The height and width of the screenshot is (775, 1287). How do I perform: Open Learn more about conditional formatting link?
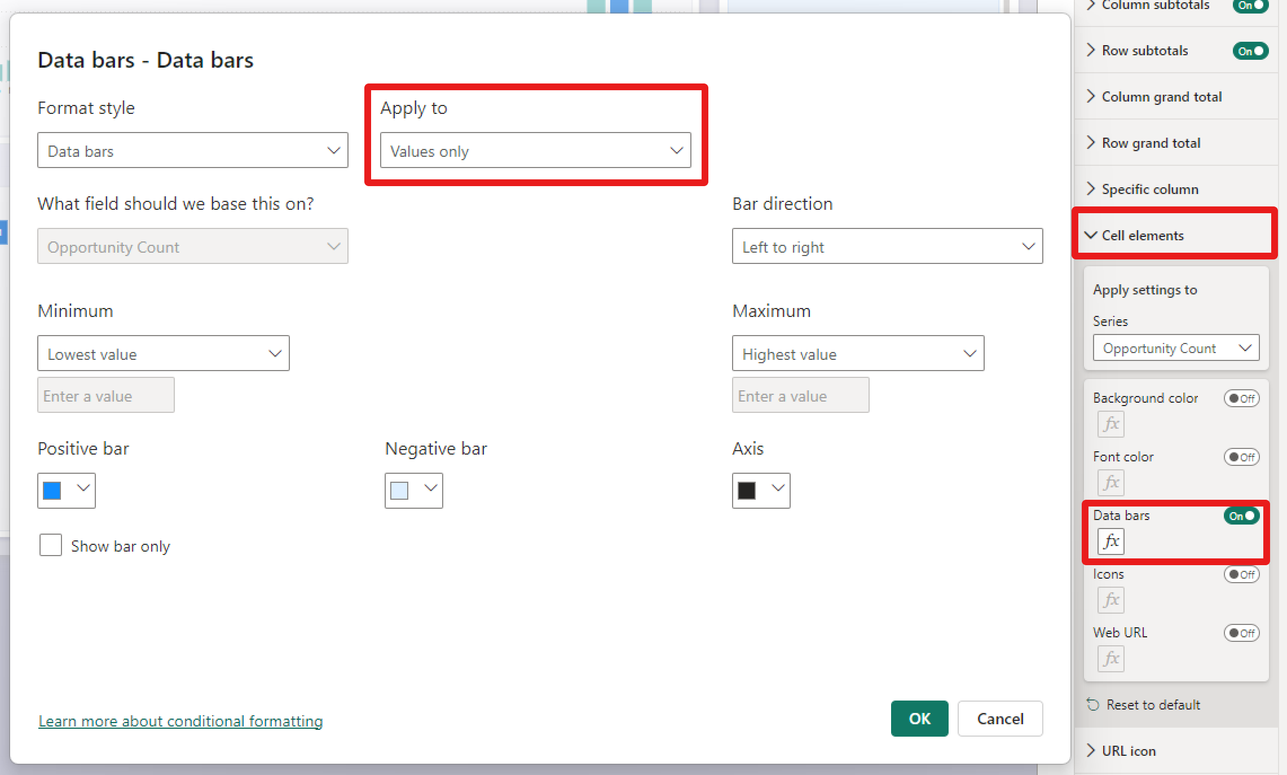pos(180,721)
